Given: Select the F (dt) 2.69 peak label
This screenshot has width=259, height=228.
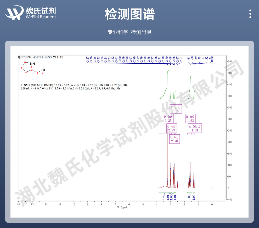Looking at the screenshot, I should coord(176,109).
